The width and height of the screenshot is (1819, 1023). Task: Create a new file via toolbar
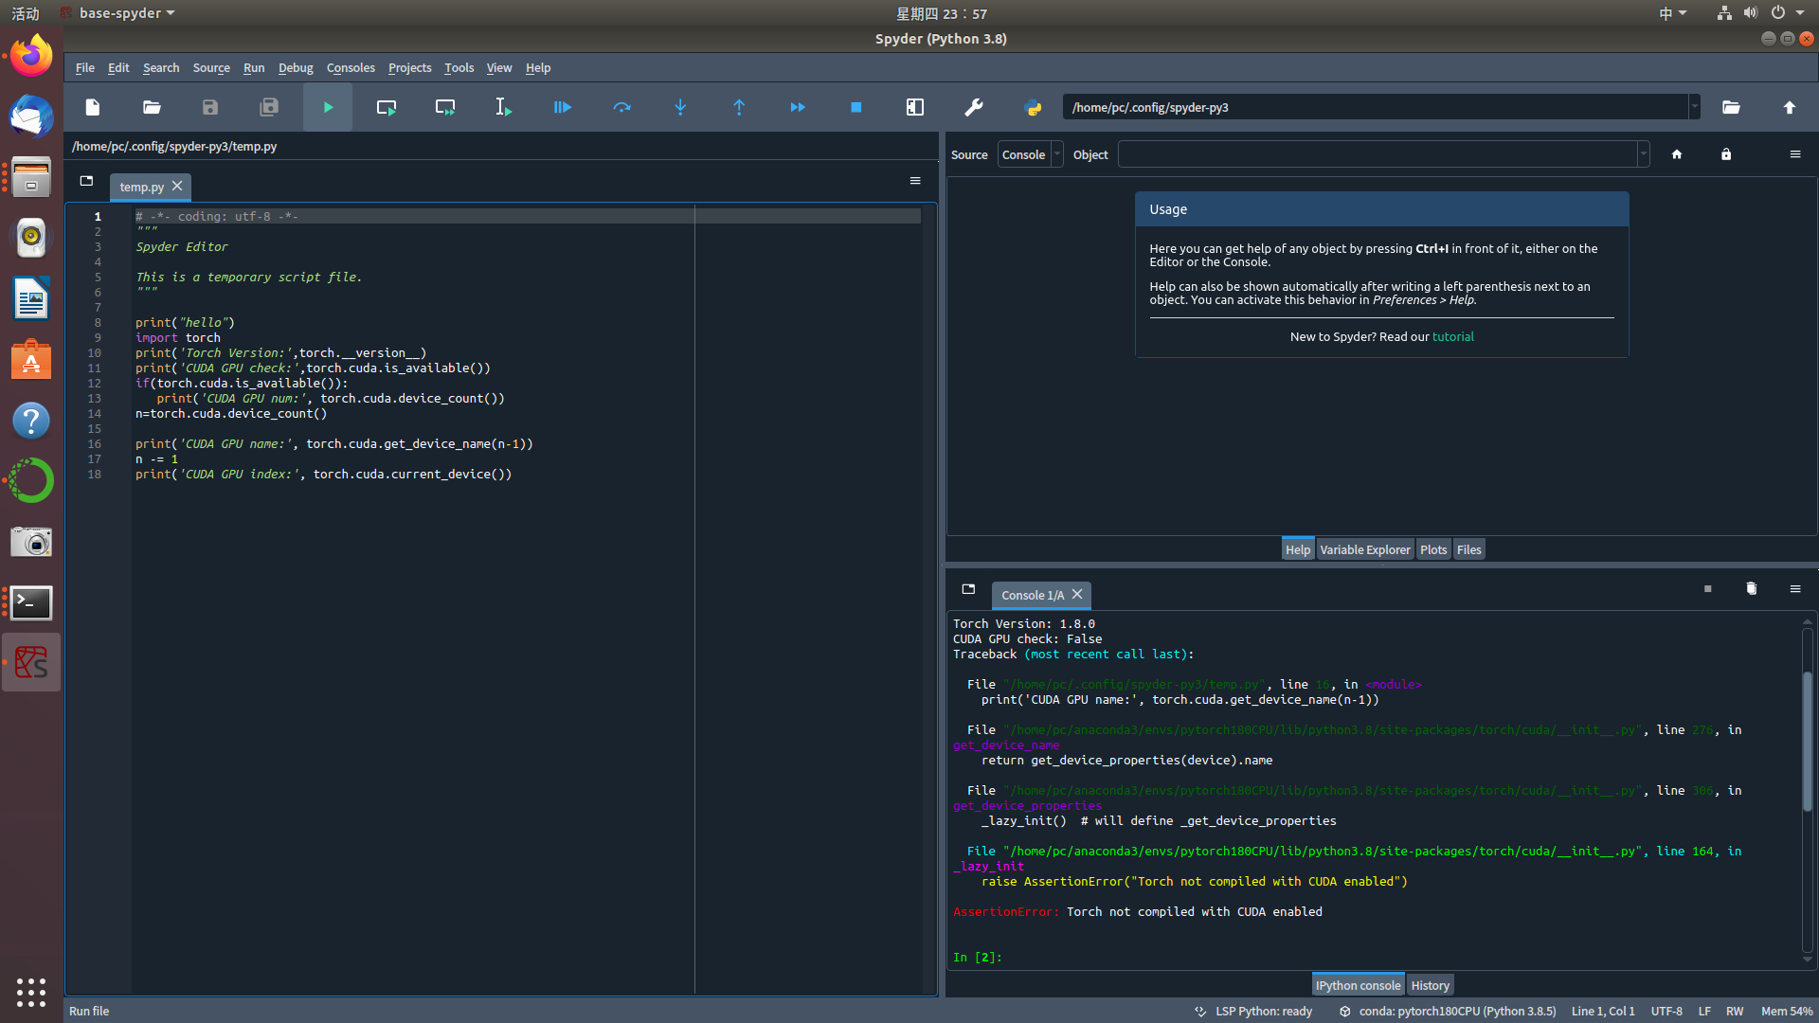pyautogui.click(x=93, y=107)
